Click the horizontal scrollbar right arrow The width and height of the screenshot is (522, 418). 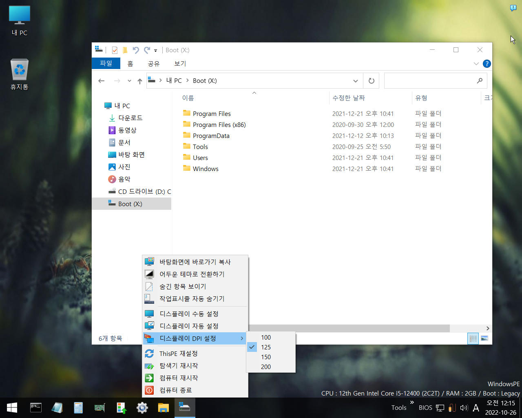tap(488, 328)
